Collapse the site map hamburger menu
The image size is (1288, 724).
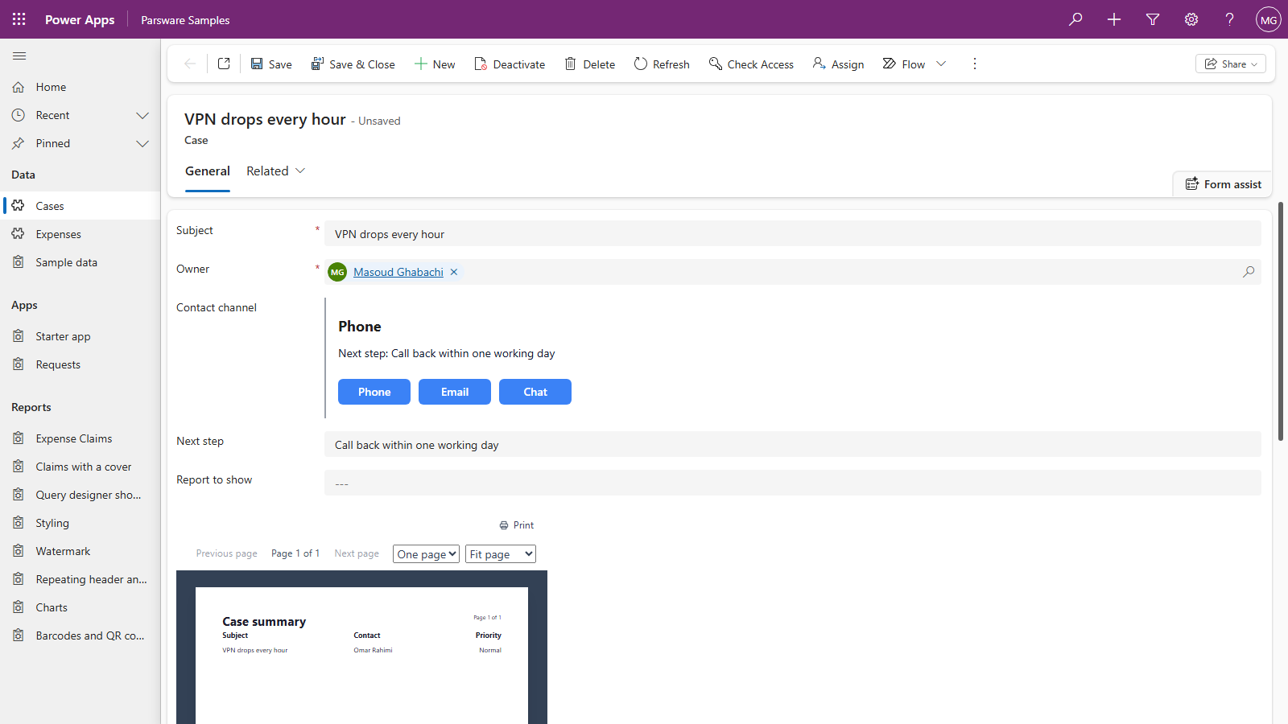coord(19,56)
